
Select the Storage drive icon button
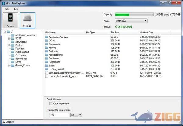tap(27, 20)
